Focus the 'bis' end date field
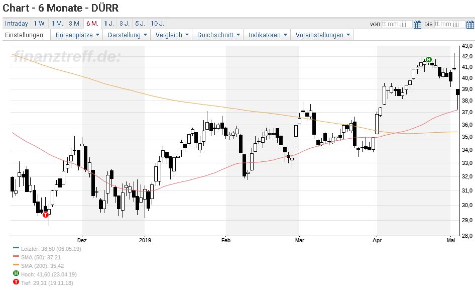 [x=449, y=24]
